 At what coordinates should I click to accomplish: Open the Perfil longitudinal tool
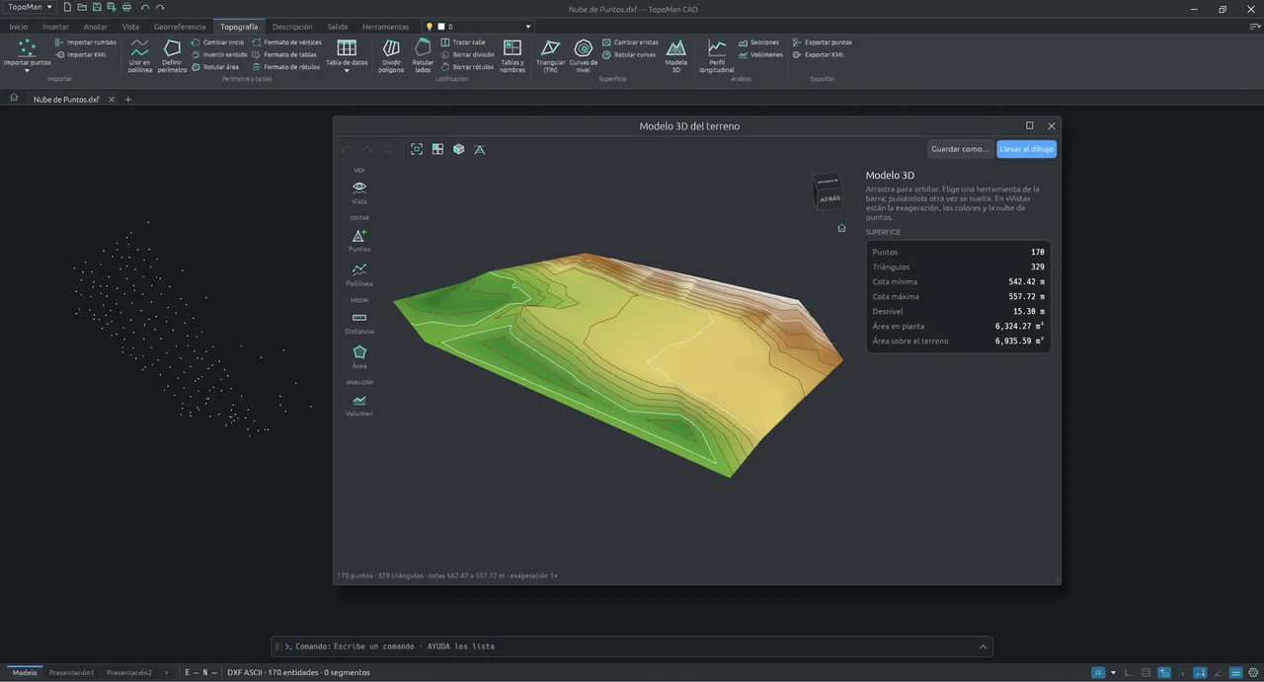[717, 55]
